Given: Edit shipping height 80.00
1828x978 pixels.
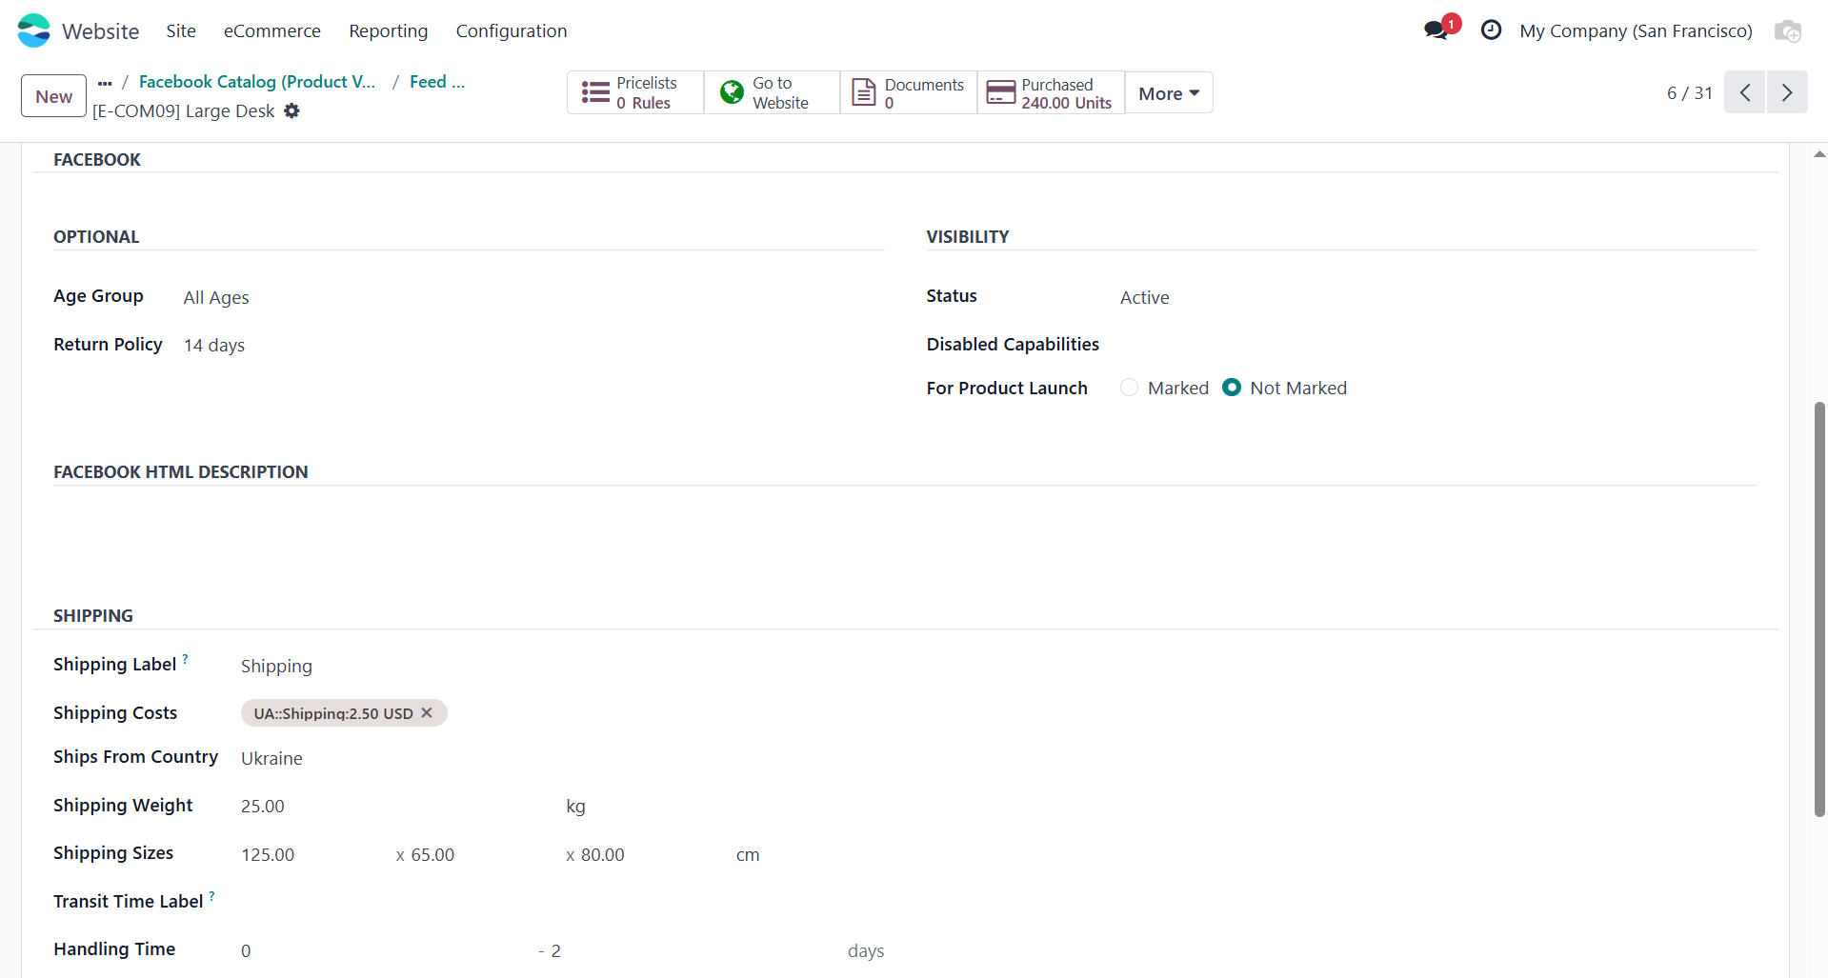Looking at the screenshot, I should click(x=653, y=854).
